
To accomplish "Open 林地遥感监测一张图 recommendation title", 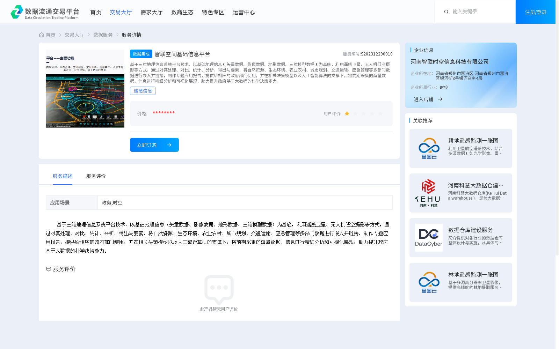I will (473, 275).
